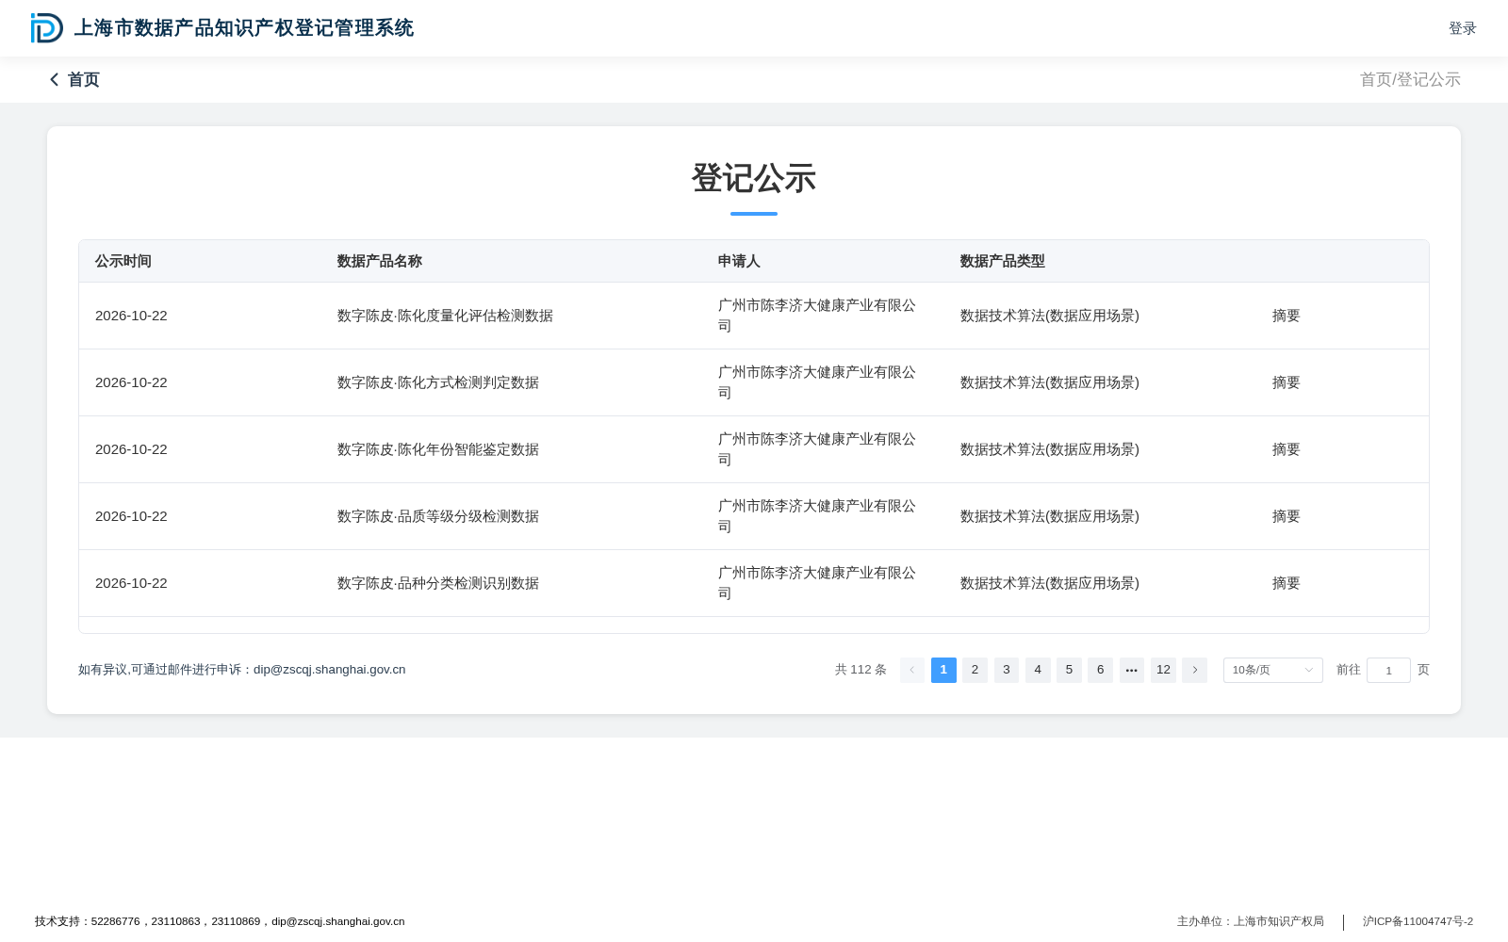Select page 6 in pagination

1100,670
